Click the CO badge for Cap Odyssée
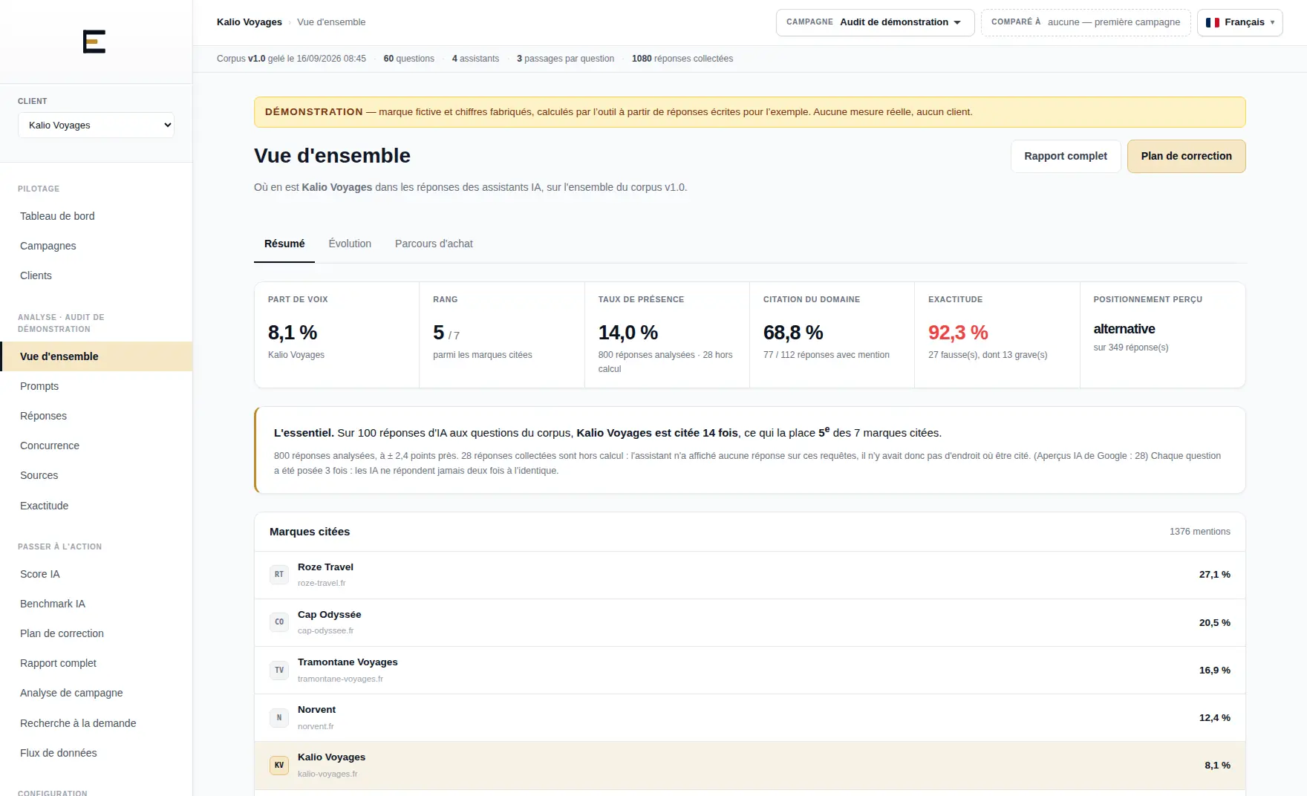This screenshot has height=796, width=1307. (279, 622)
